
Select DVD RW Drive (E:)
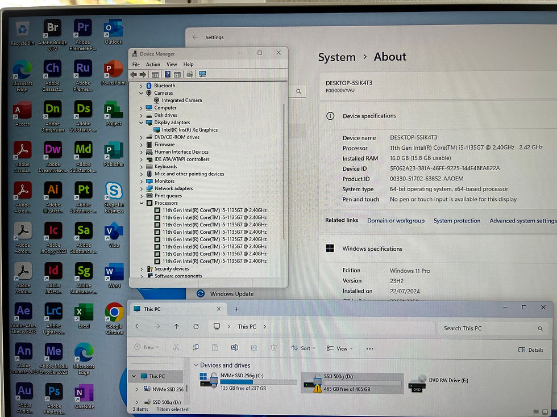pyautogui.click(x=439, y=384)
